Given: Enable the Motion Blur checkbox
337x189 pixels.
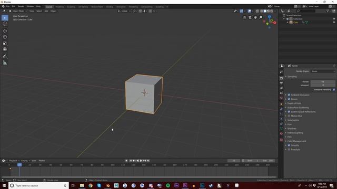Looking at the screenshot, I should (x=289, y=116).
